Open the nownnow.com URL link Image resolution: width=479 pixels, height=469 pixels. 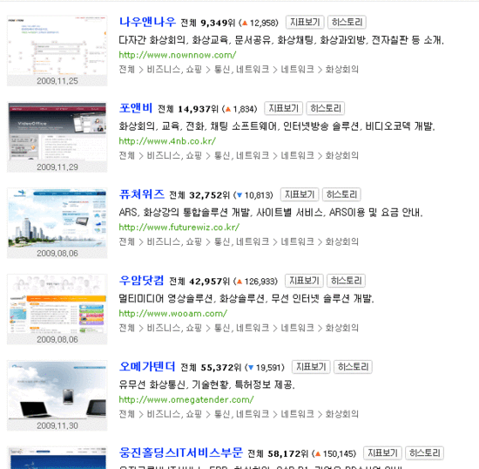(178, 55)
